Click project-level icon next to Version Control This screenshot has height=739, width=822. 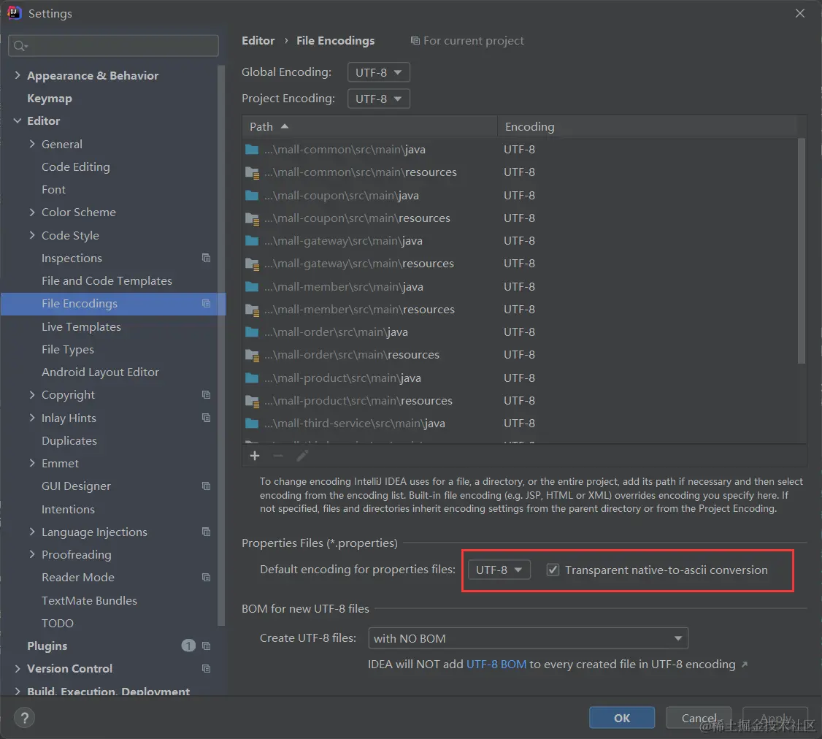click(x=206, y=669)
